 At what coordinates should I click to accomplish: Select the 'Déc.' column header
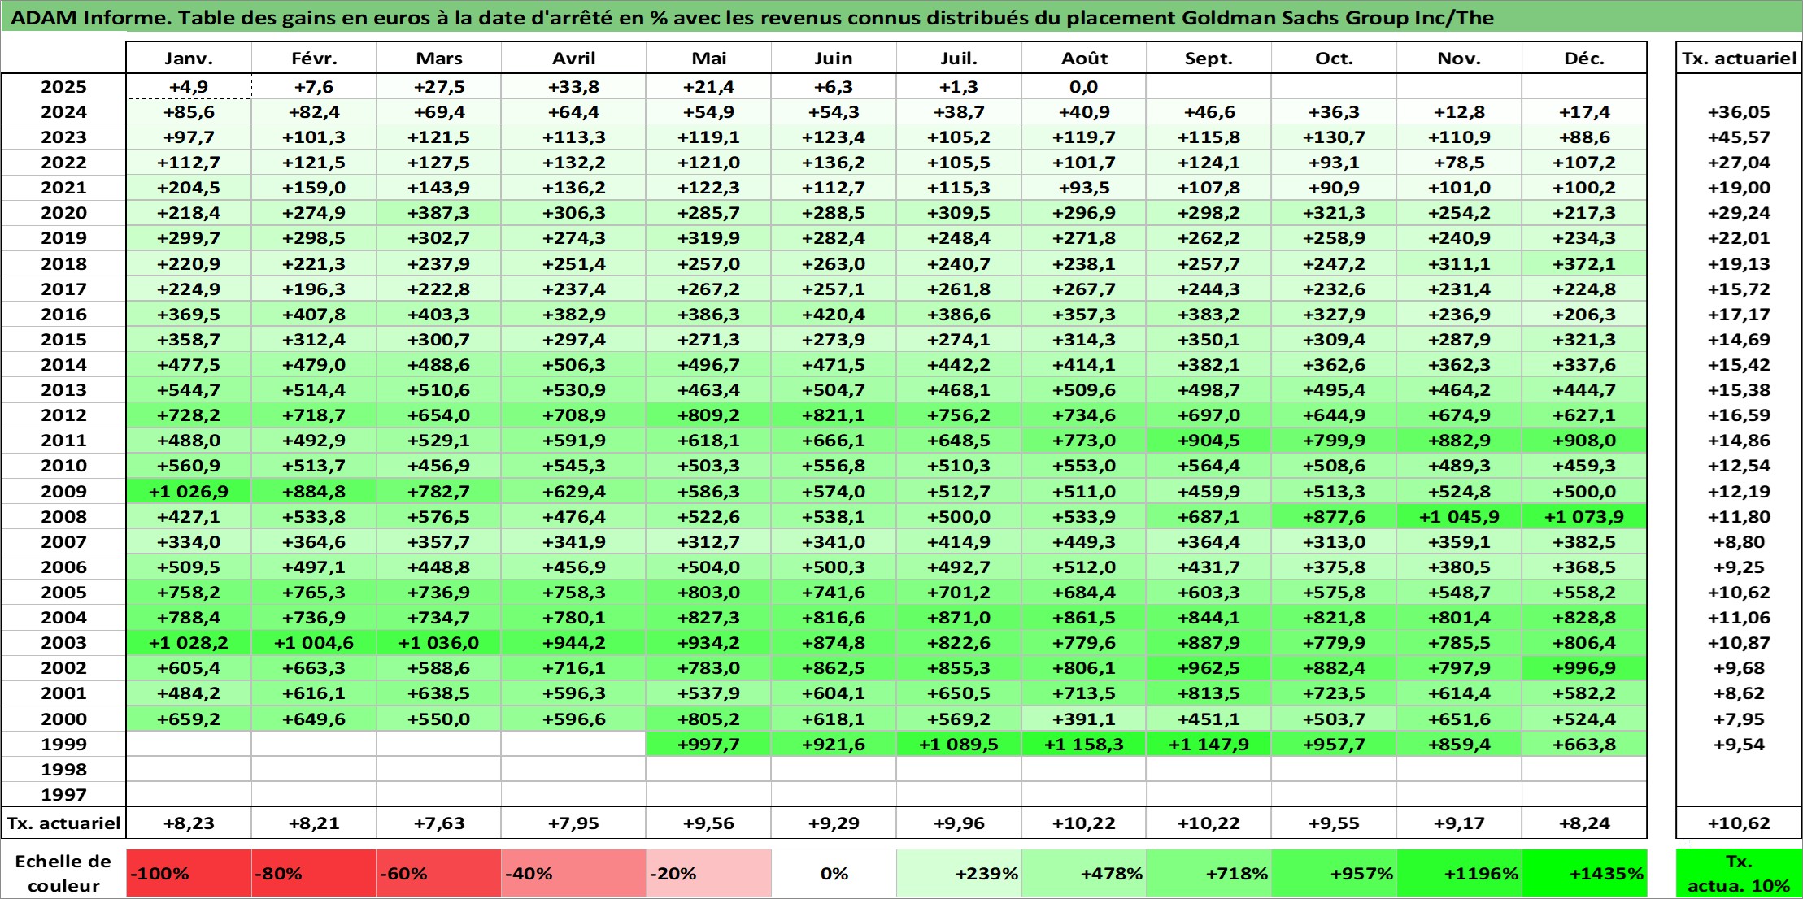pyautogui.click(x=1584, y=59)
